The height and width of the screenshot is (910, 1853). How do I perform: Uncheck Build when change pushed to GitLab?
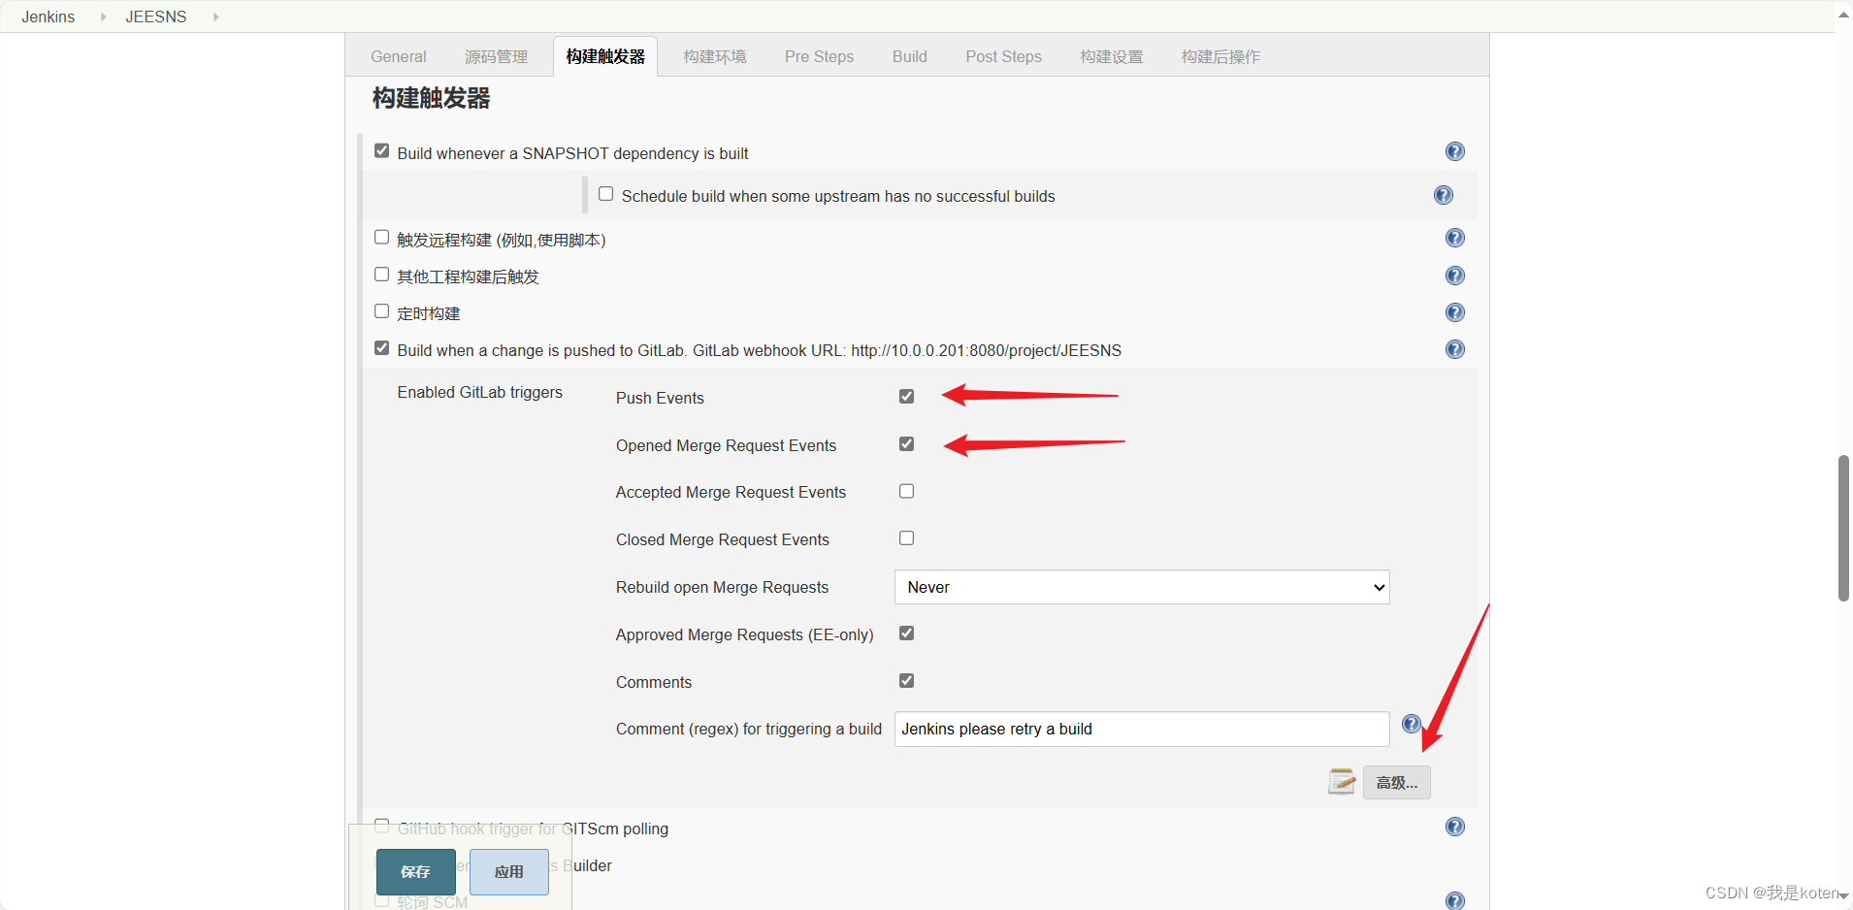[x=381, y=348]
